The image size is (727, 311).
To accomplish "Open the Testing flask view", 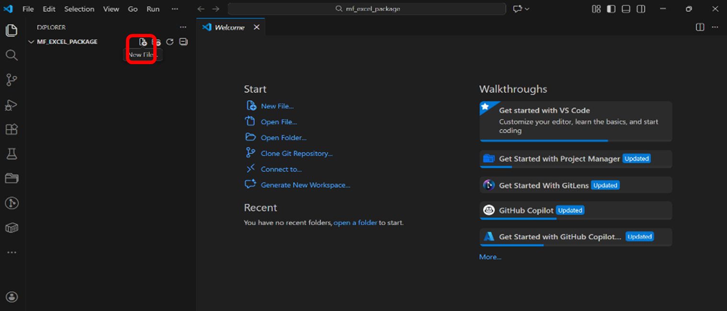I will 11,154.
